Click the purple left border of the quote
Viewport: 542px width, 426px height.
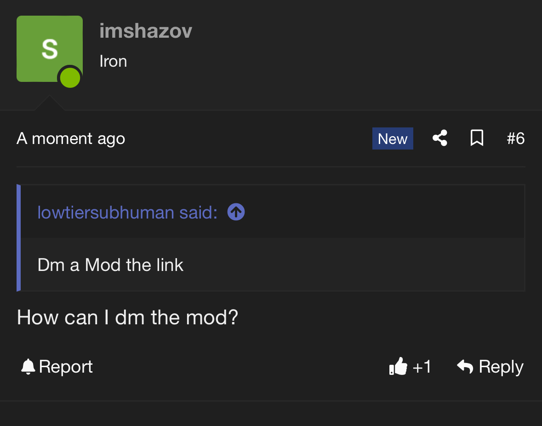[x=19, y=238]
